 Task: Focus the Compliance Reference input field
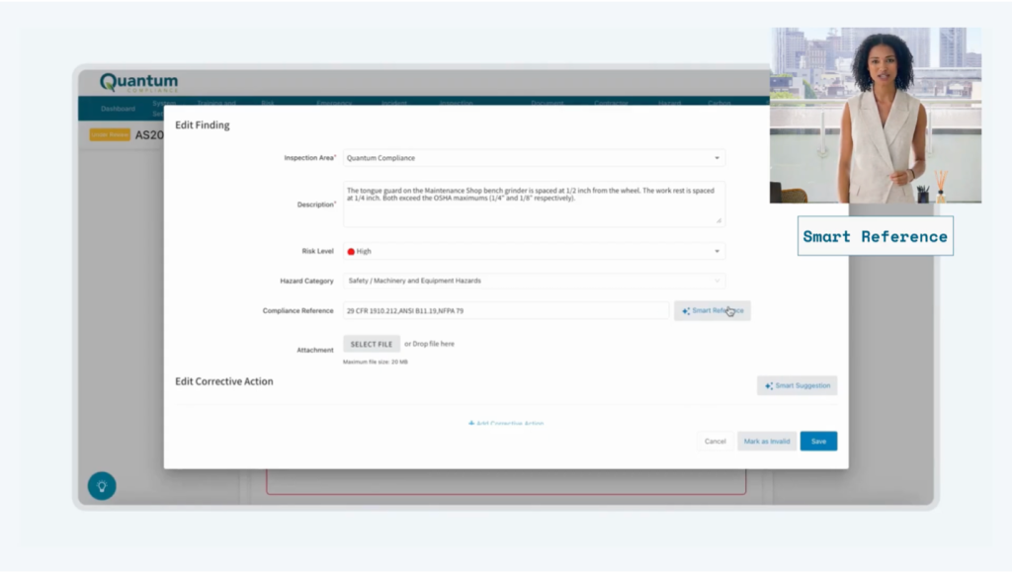click(x=505, y=311)
